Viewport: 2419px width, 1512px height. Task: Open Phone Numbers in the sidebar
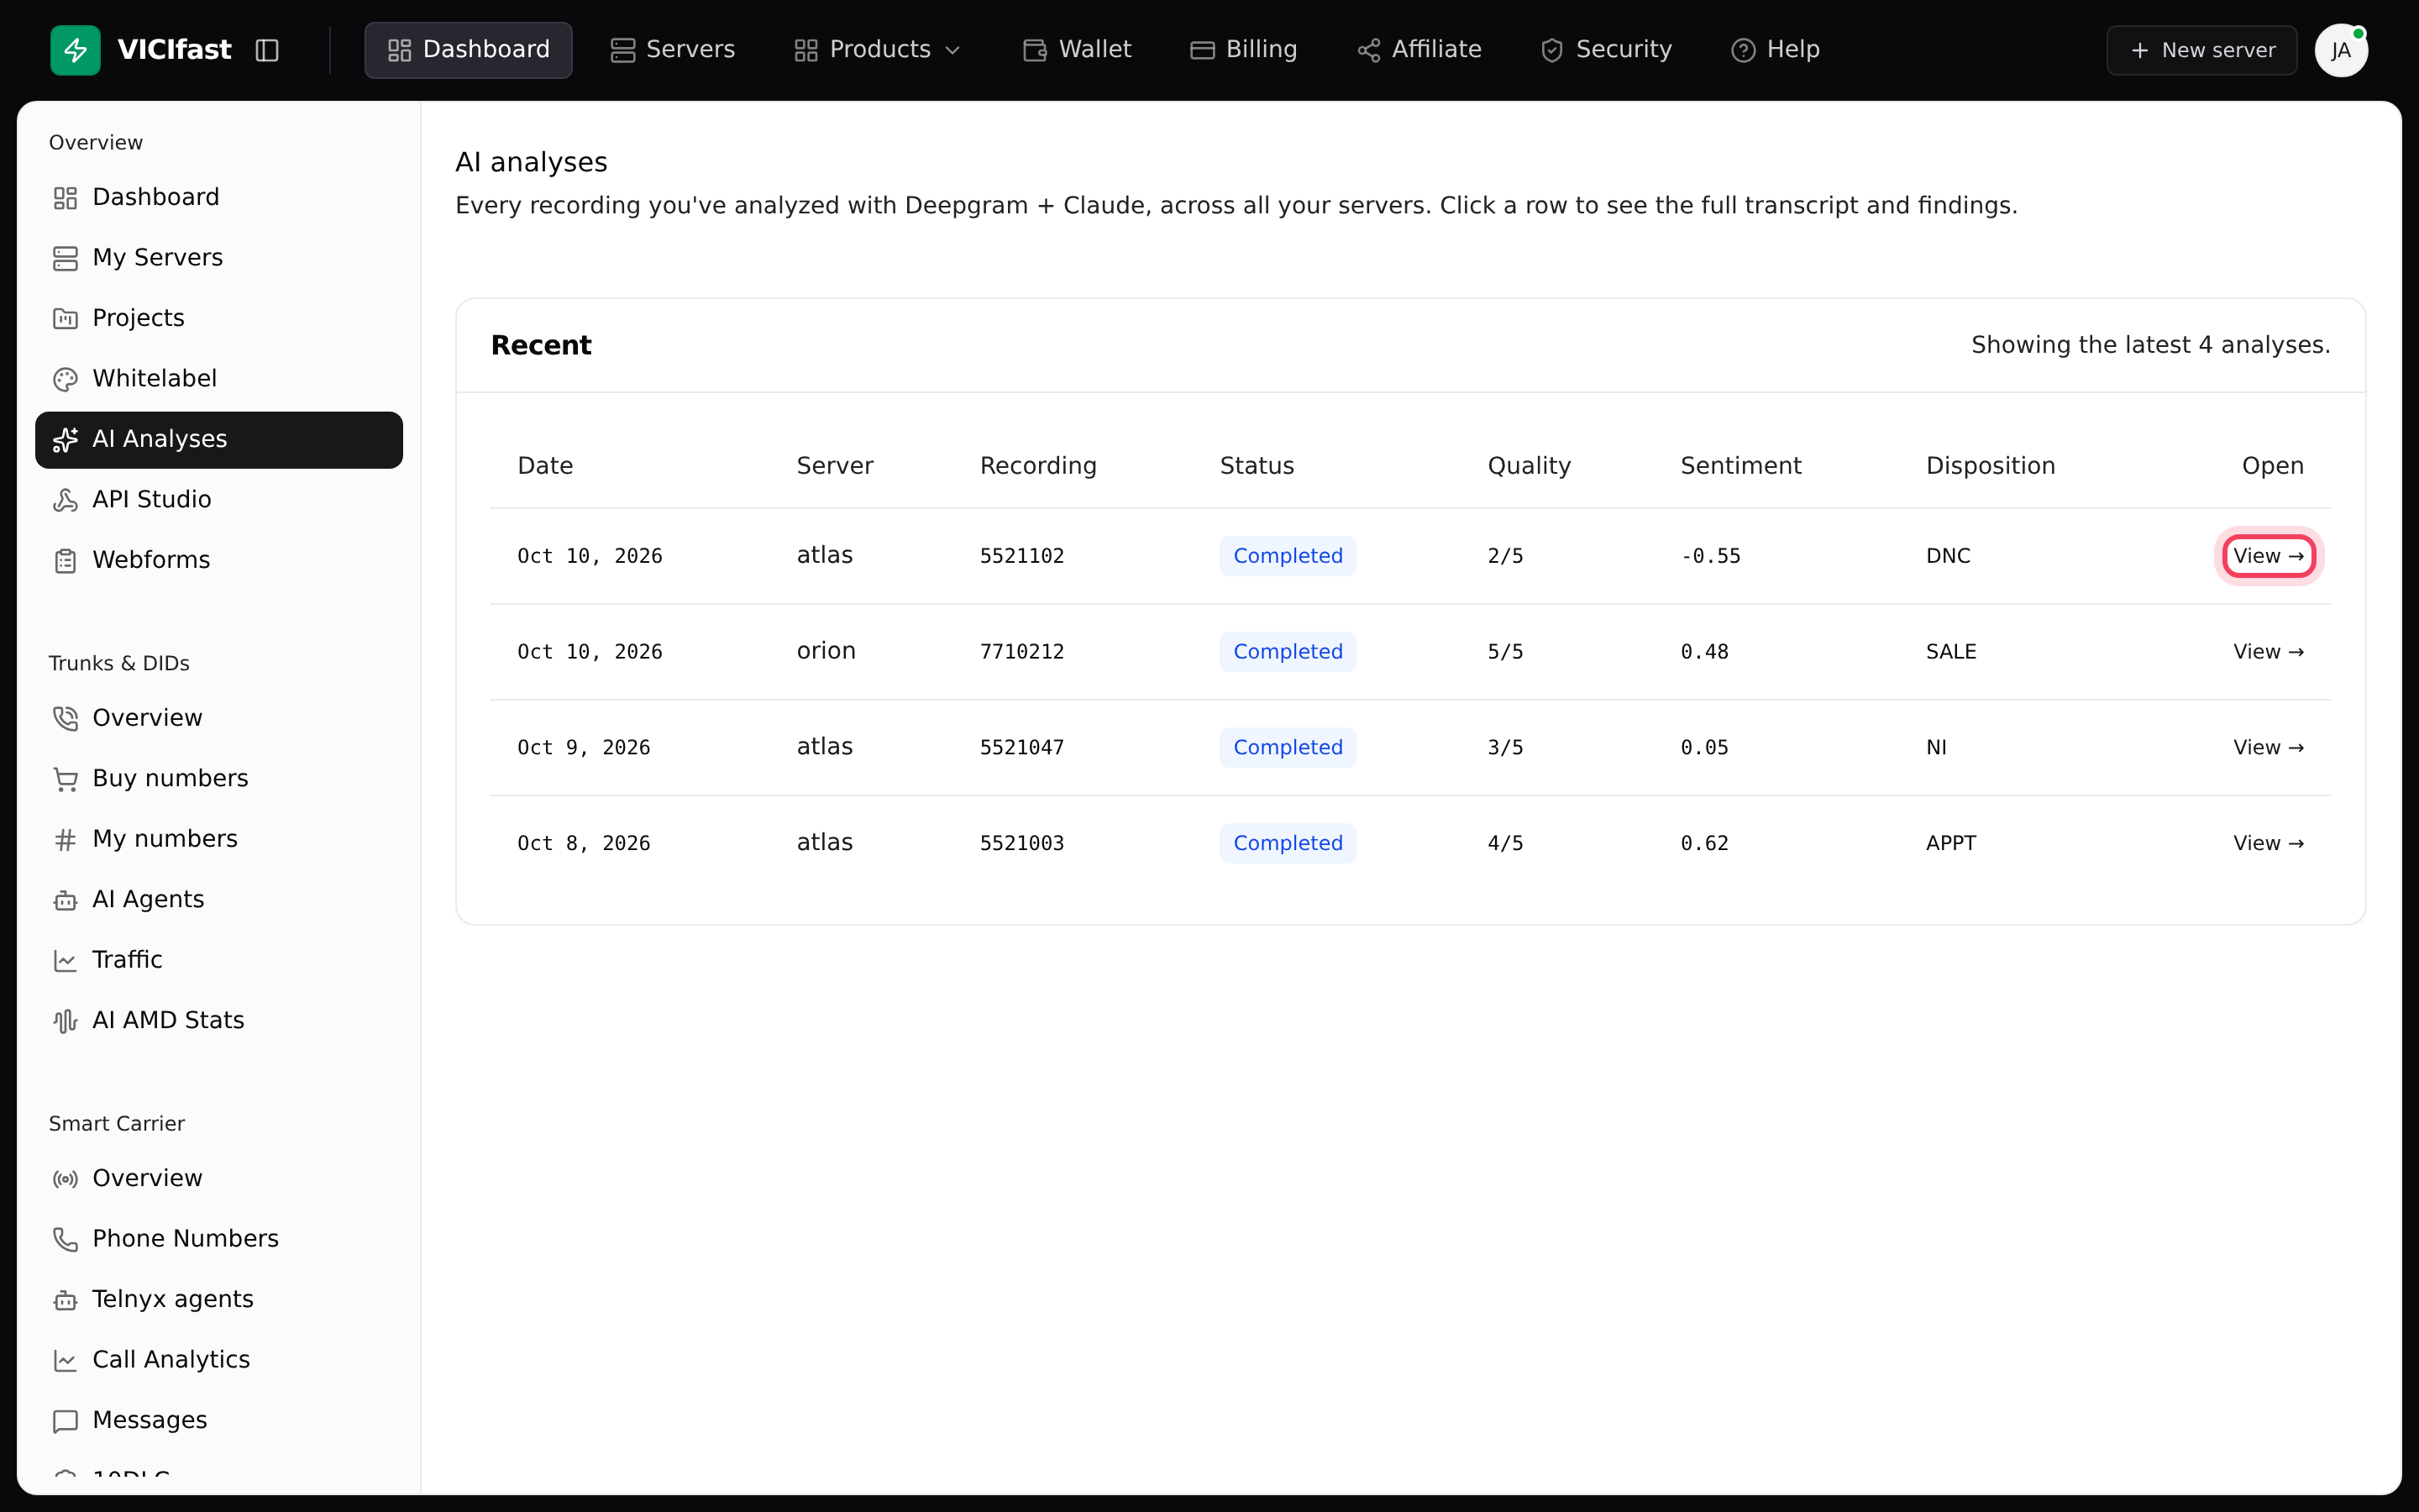[219, 1239]
